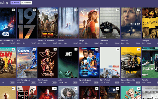Click the '1917' title link
The width and height of the screenshot is (158, 99).
point(18,41)
